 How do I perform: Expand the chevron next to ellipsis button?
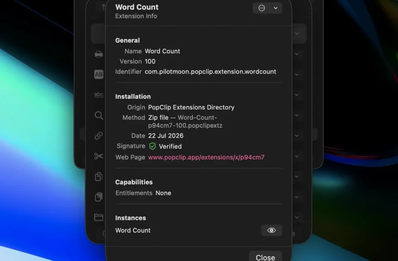pyautogui.click(x=276, y=8)
